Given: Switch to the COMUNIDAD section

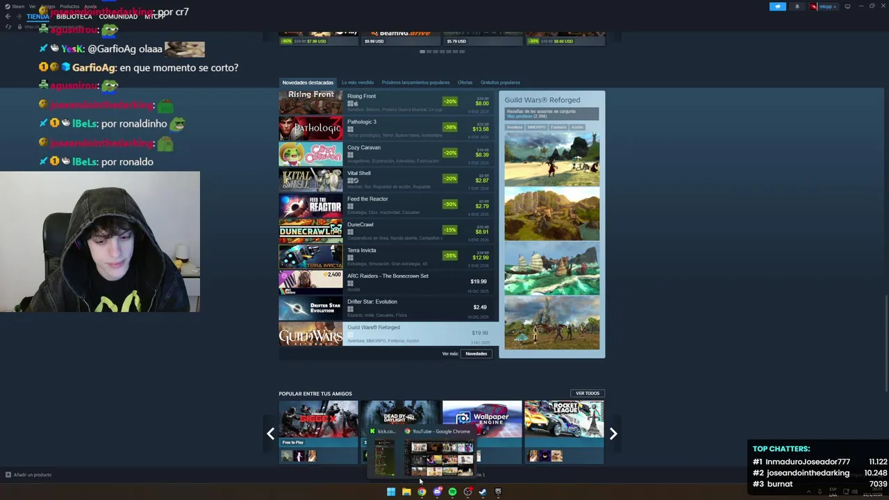Looking at the screenshot, I should [118, 17].
